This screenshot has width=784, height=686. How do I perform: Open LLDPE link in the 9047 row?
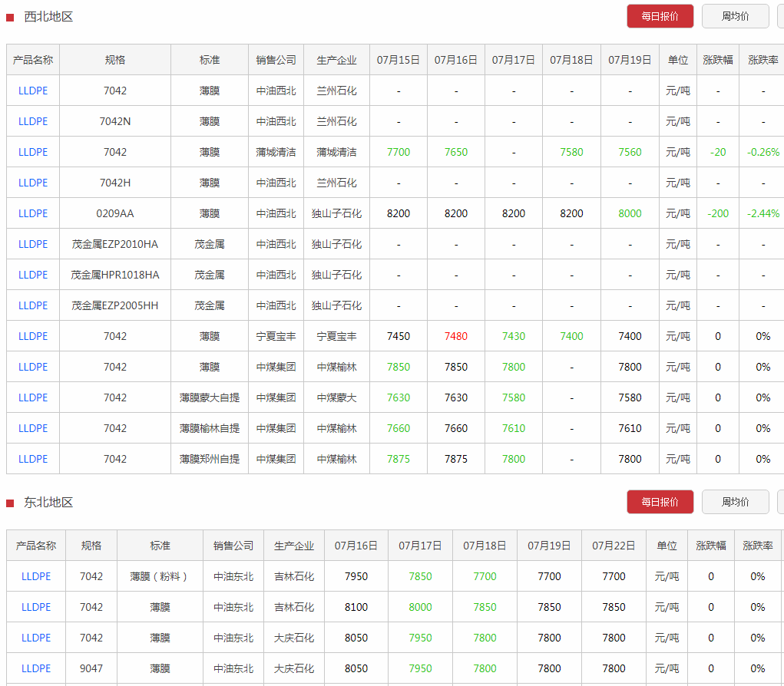pos(36,668)
